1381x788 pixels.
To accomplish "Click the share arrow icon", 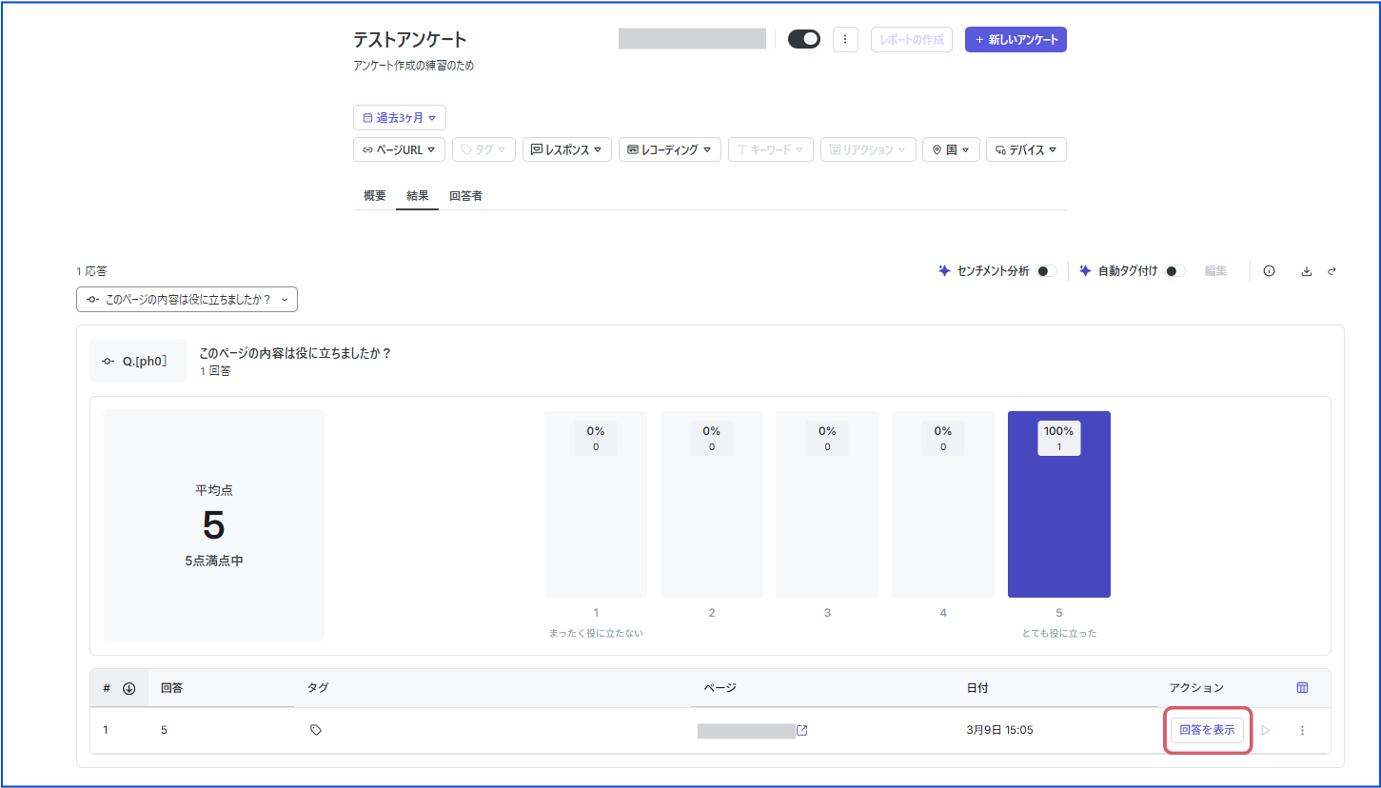I will (x=1332, y=271).
